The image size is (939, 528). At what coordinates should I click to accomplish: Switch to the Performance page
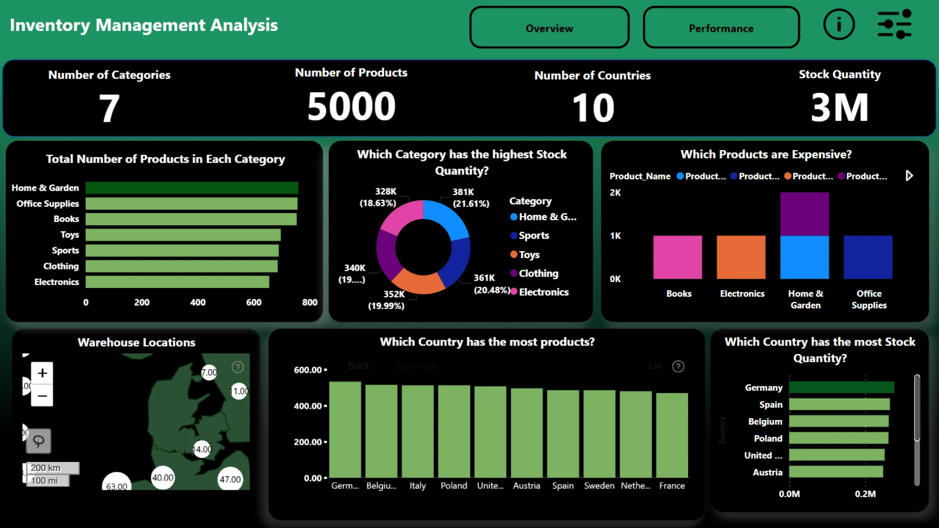[x=721, y=28]
